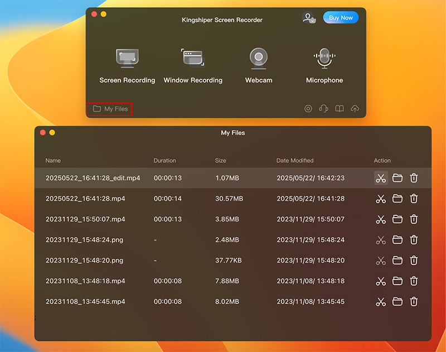Image resolution: width=446 pixels, height=352 pixels.
Task: Click the 37.77KB size value
Action: [229, 261]
